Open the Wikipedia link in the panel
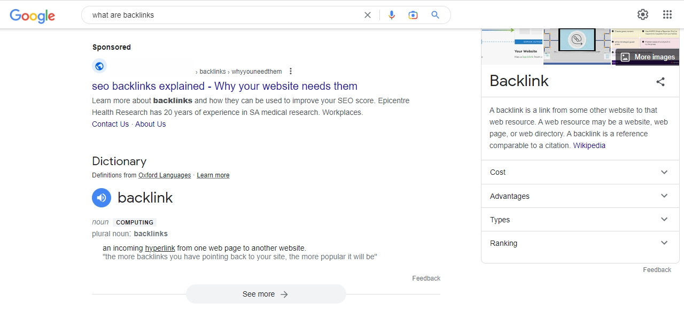 pos(589,145)
